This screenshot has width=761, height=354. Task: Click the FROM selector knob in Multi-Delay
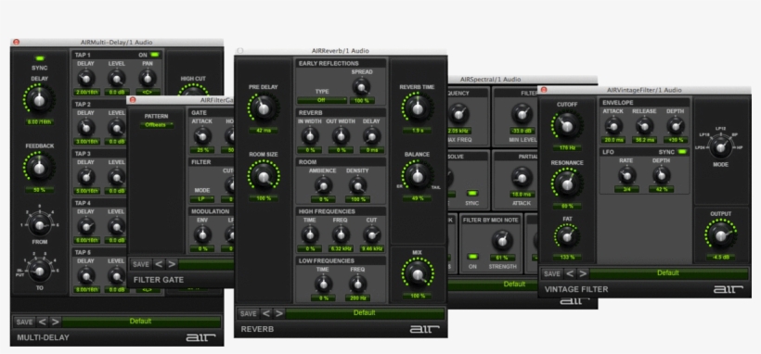39,224
